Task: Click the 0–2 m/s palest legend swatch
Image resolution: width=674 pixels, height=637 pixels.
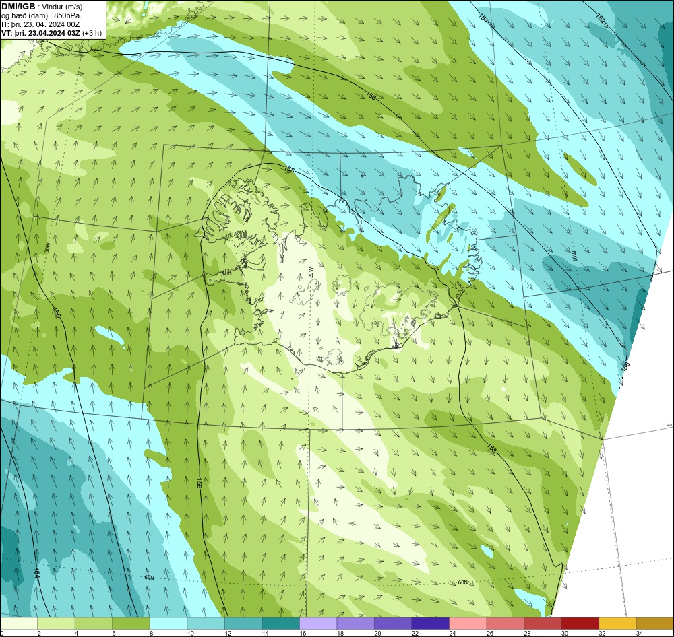Action: 19,624
